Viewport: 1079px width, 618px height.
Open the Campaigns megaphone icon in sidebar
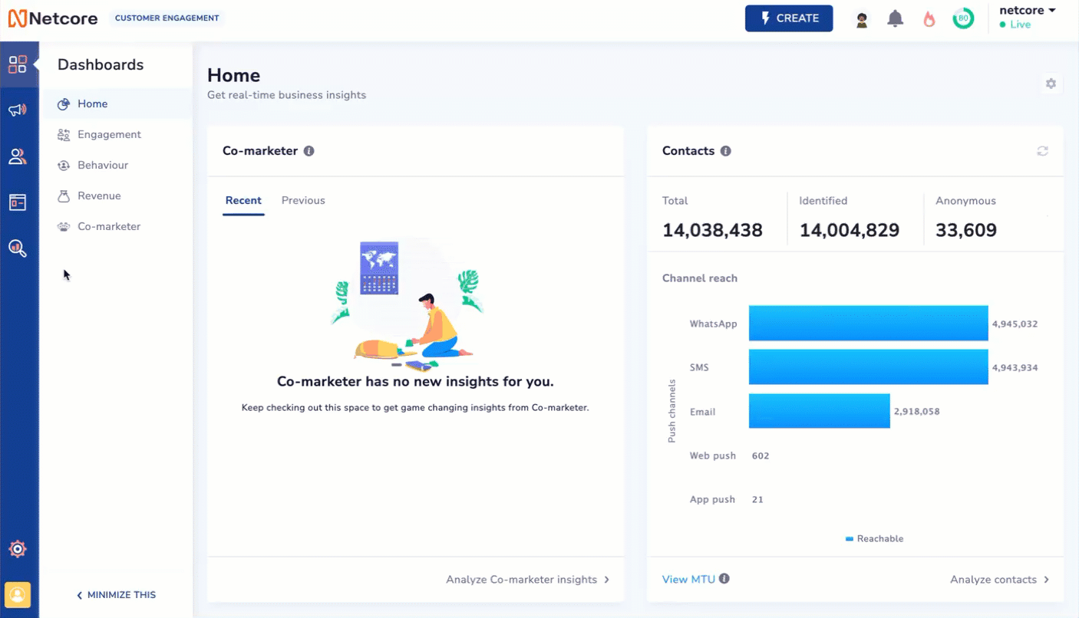(18, 110)
